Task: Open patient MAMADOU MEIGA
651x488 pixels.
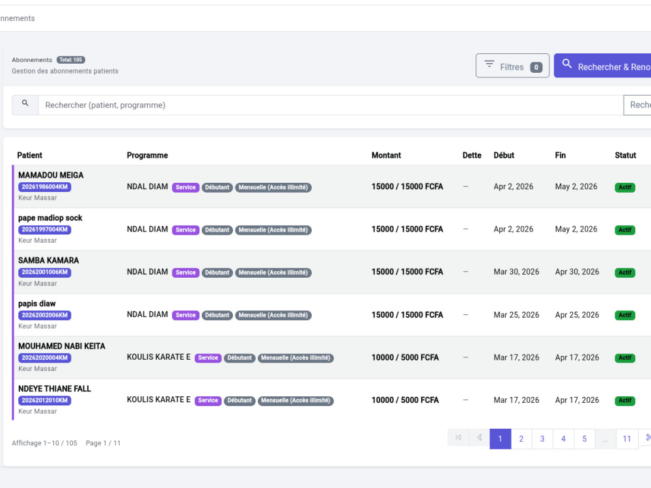Action: click(x=51, y=175)
